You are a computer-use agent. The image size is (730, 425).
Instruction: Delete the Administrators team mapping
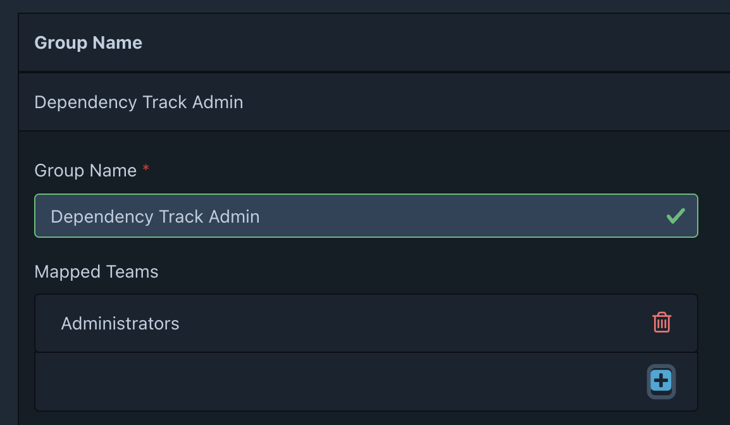(662, 323)
